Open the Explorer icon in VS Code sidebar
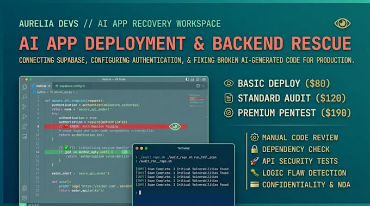 coord(24,87)
